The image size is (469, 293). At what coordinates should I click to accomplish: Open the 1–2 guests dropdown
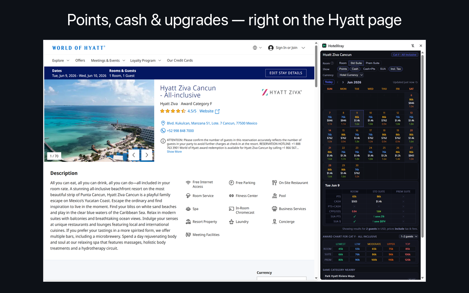409,237
